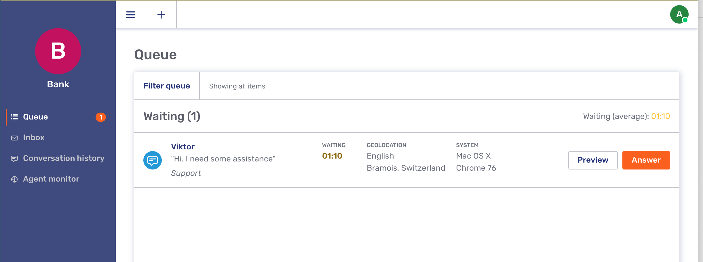Open Conversation history in sidebar
The image size is (703, 262).
pos(64,158)
